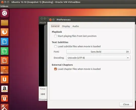Open the Movie menu in Videos window
This screenshot has height=110, width=136.
(43, 23)
